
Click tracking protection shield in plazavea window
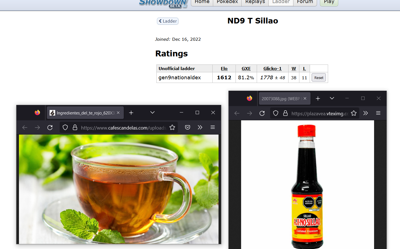click(x=276, y=113)
